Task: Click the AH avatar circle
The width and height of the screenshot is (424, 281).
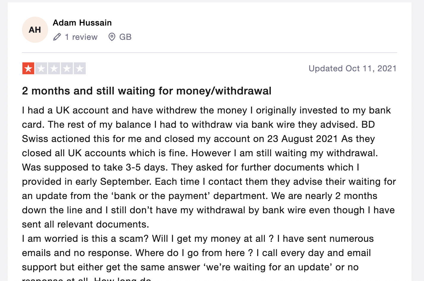Action: 35,30
